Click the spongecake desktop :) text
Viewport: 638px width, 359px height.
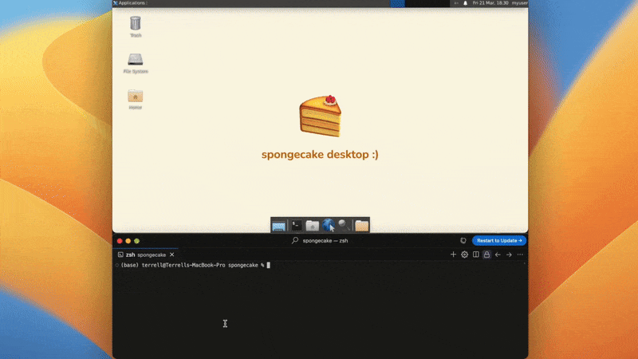(x=320, y=155)
